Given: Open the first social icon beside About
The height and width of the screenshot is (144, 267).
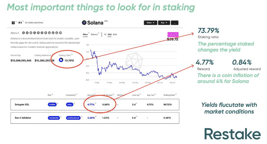Looking at the screenshot, I should coord(23,33).
